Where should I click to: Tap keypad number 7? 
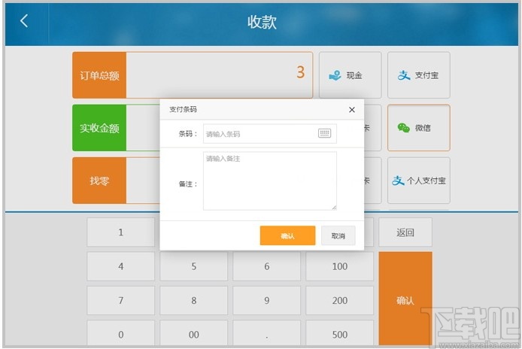point(121,300)
